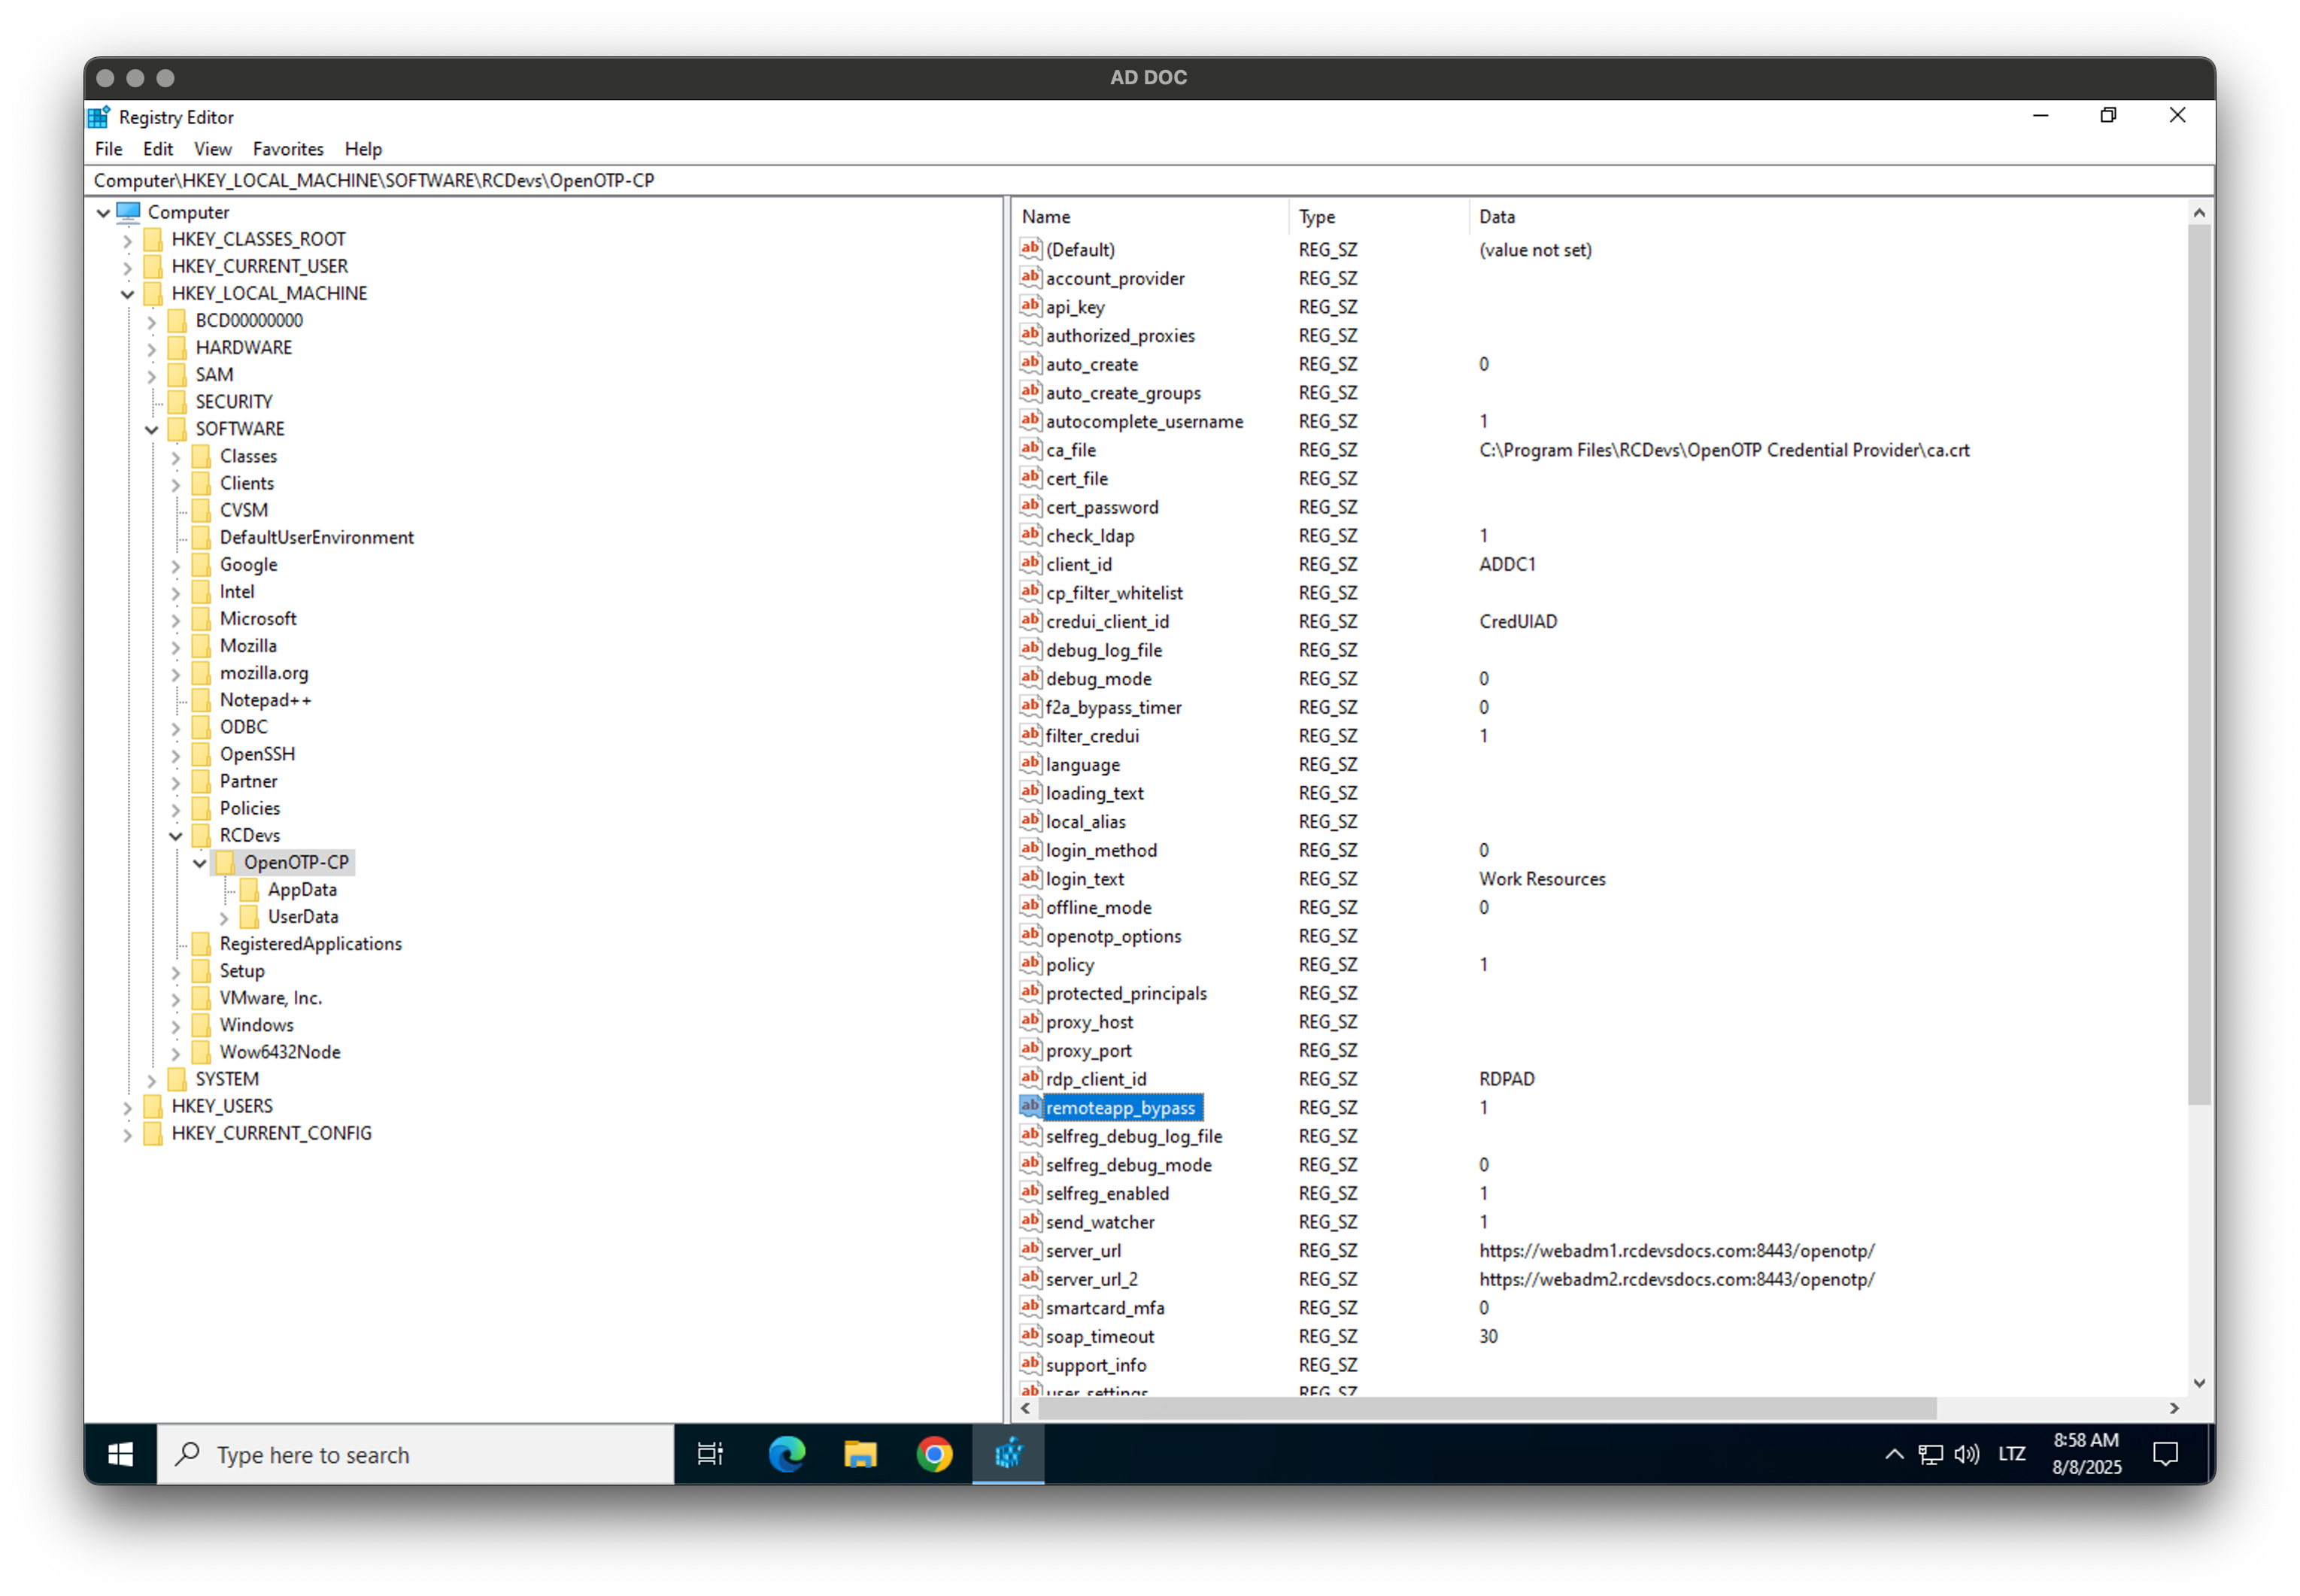This screenshot has height=1596, width=2300.
Task: Click the string icon for soap_timeout
Action: (1030, 1335)
